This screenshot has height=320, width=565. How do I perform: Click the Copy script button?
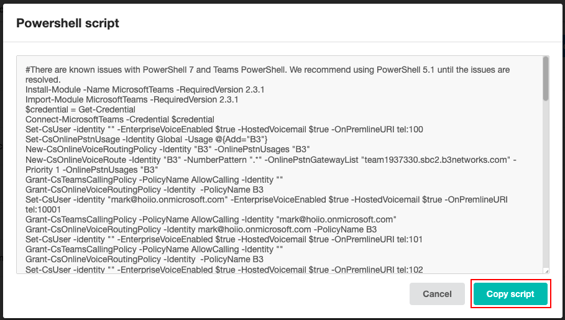tap(510, 294)
